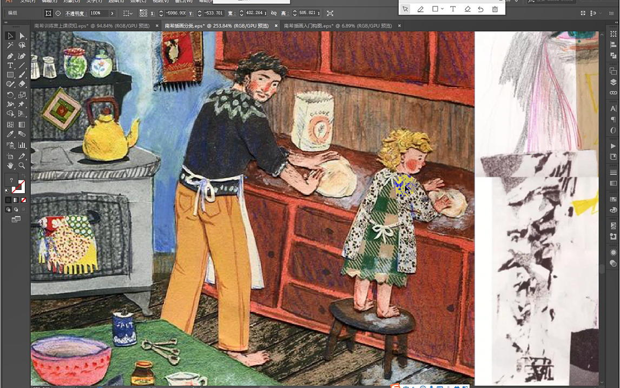Open the Transform panel icon in control bar
The height and width of the screenshot is (388, 620).
(330, 14)
